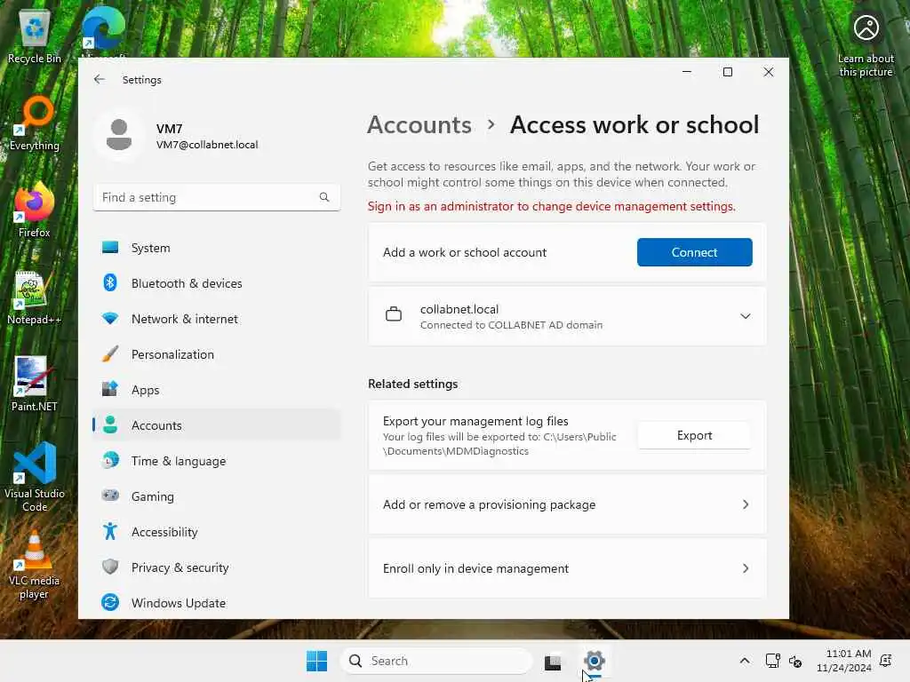Open Accessibility settings category

[x=217, y=531]
